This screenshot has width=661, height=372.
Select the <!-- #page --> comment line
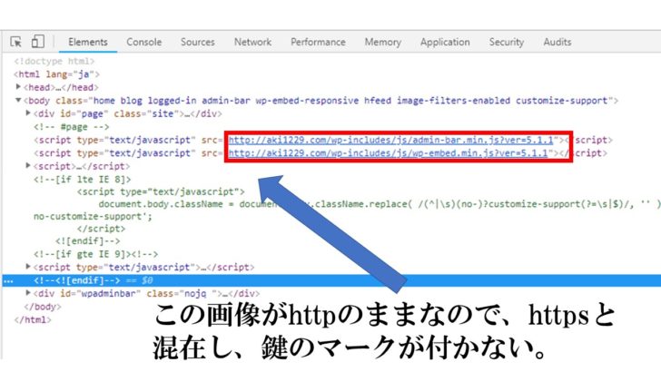tap(71, 127)
